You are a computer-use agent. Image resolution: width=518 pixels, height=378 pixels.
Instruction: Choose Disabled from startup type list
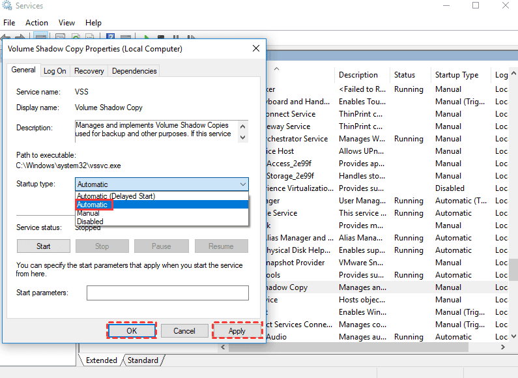pyautogui.click(x=90, y=222)
